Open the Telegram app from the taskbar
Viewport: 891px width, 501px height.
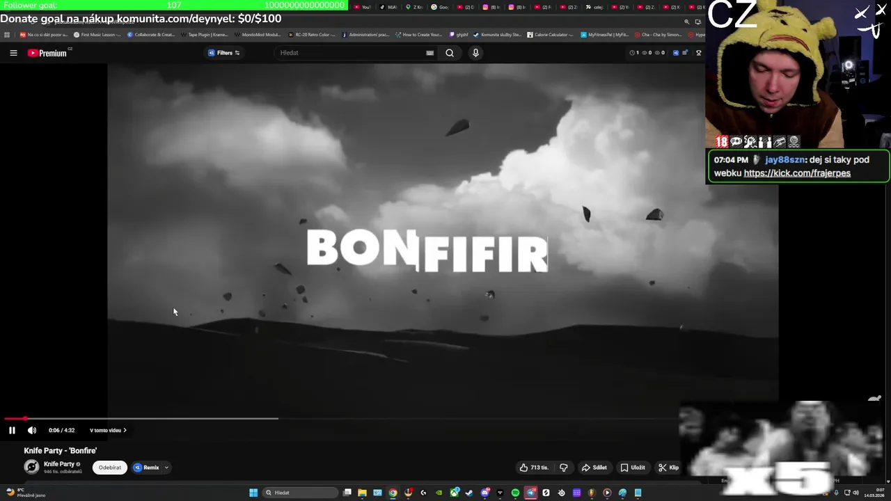[x=531, y=493]
